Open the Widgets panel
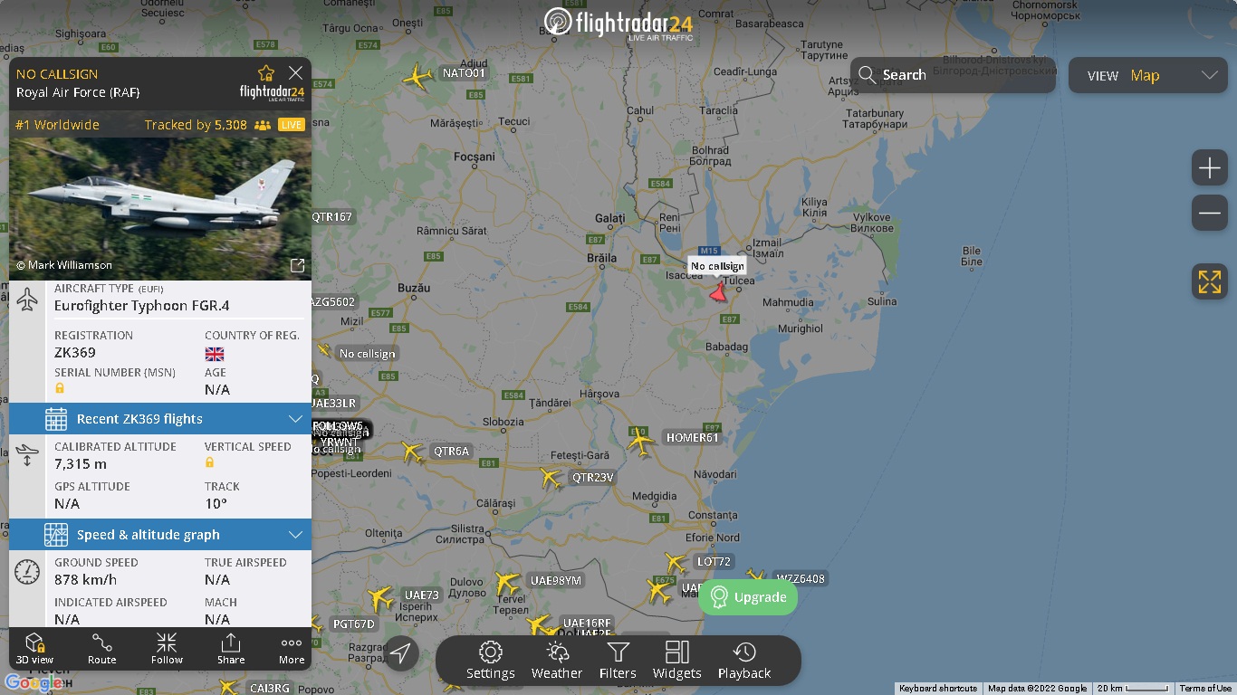The width and height of the screenshot is (1237, 695). coord(677,661)
